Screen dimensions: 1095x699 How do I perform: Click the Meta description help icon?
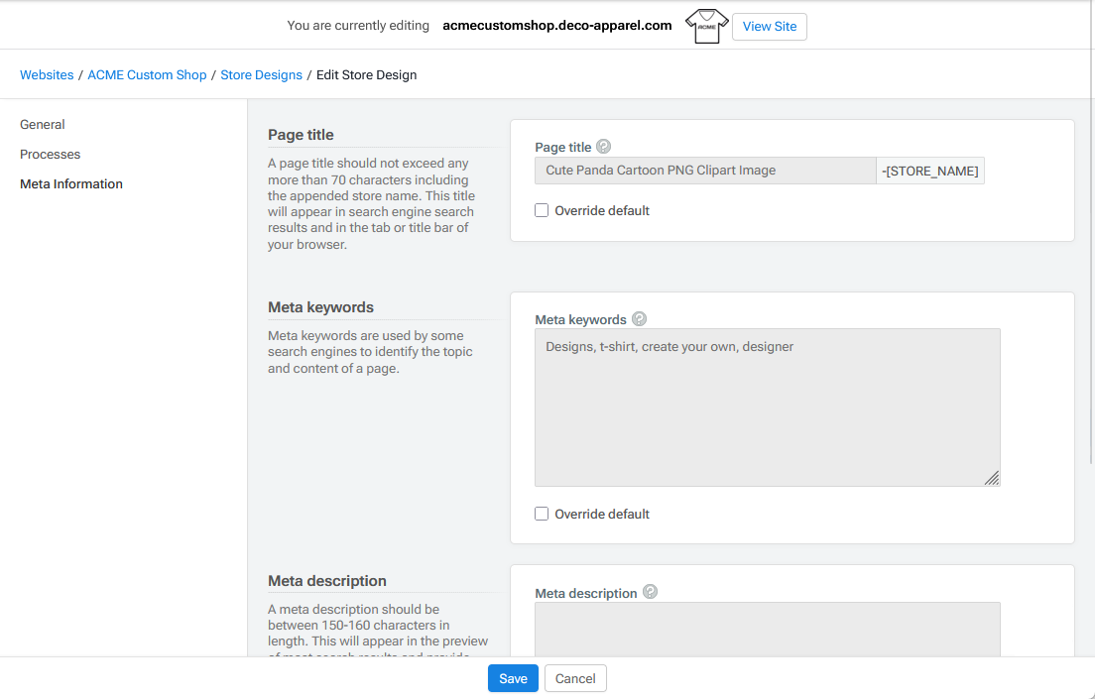tap(650, 592)
